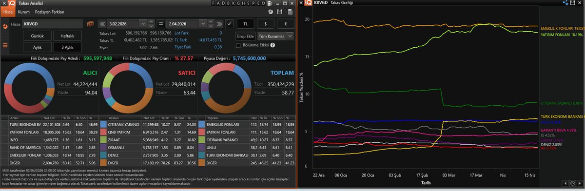Confirm the dates with the checkmark button
Screen dimensions: 585x191
coord(230,23)
